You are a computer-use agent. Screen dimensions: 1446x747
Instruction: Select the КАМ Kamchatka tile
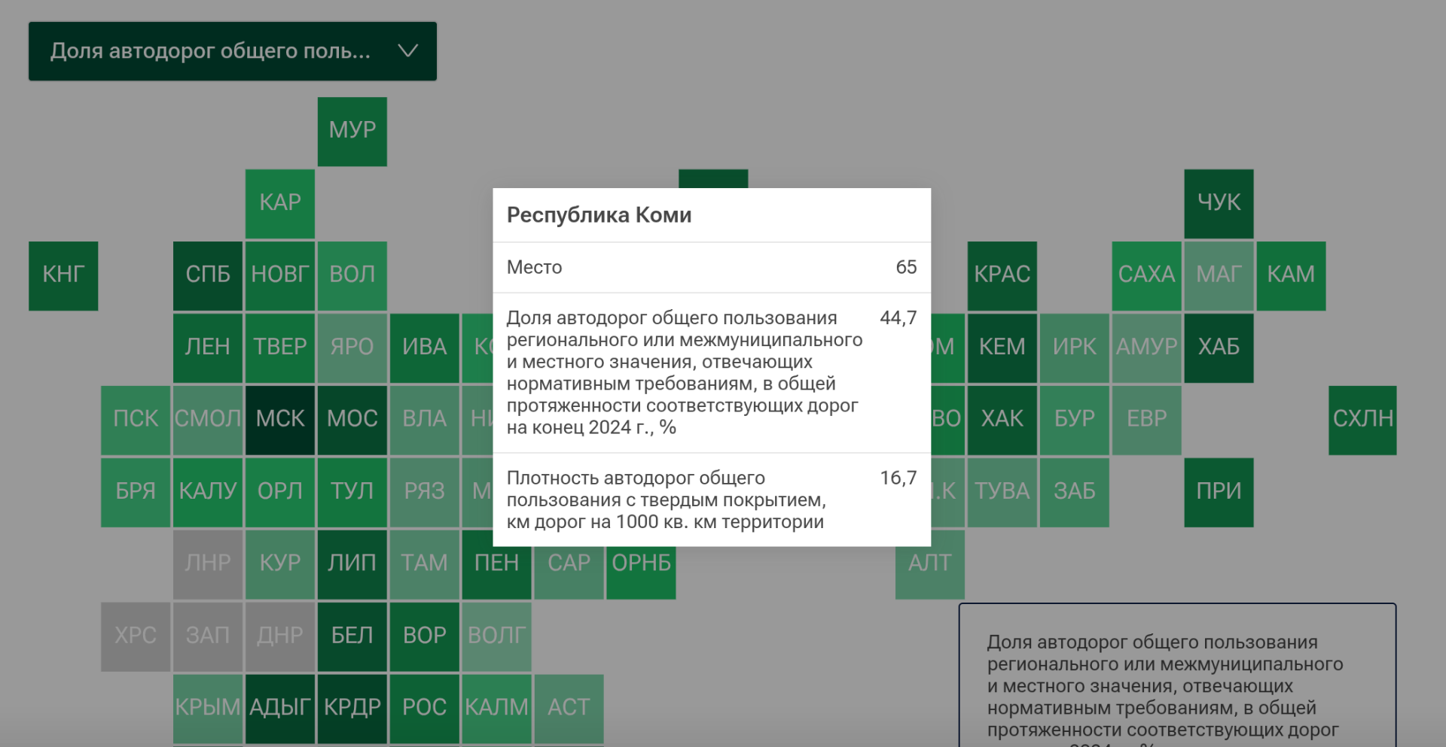click(1291, 275)
